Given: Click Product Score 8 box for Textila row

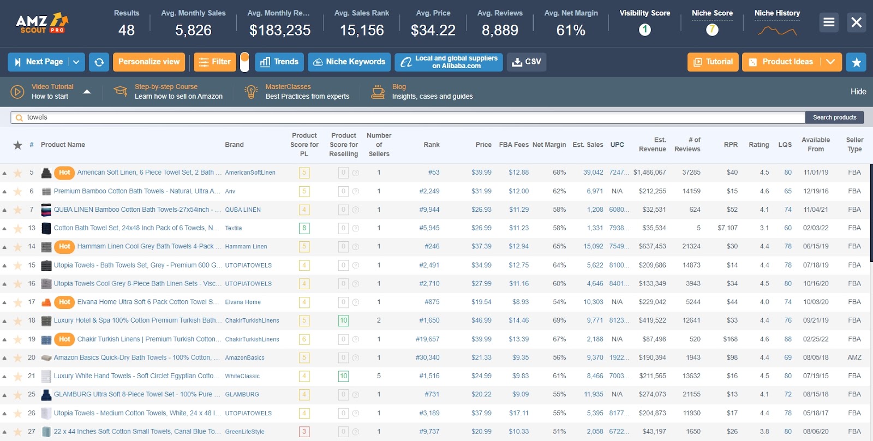Looking at the screenshot, I should (304, 228).
